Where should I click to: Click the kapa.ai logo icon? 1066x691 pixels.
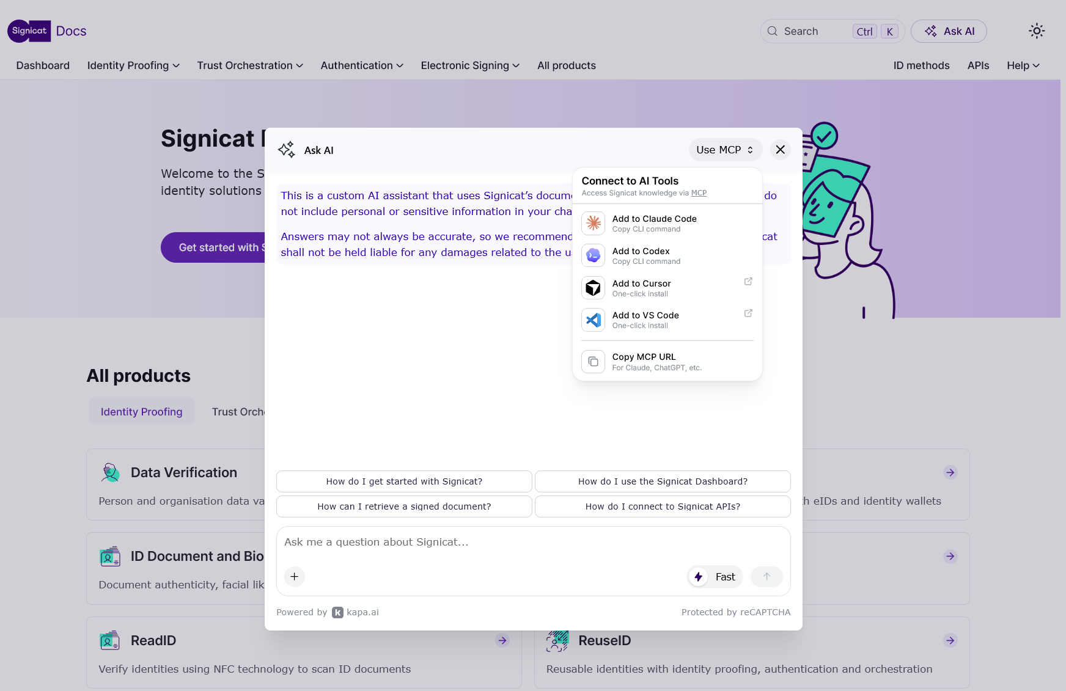337,612
